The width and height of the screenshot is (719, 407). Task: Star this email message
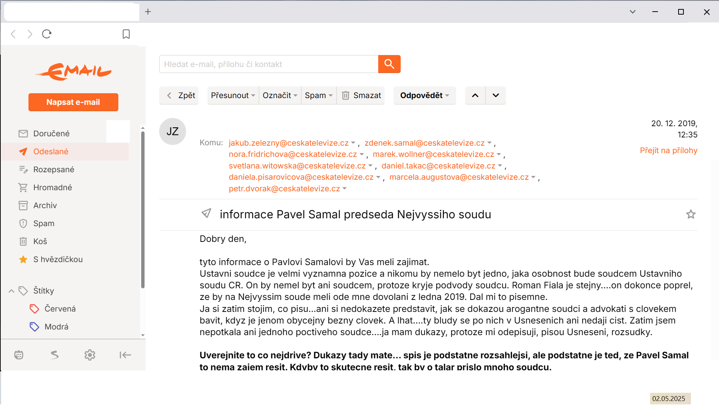(691, 214)
